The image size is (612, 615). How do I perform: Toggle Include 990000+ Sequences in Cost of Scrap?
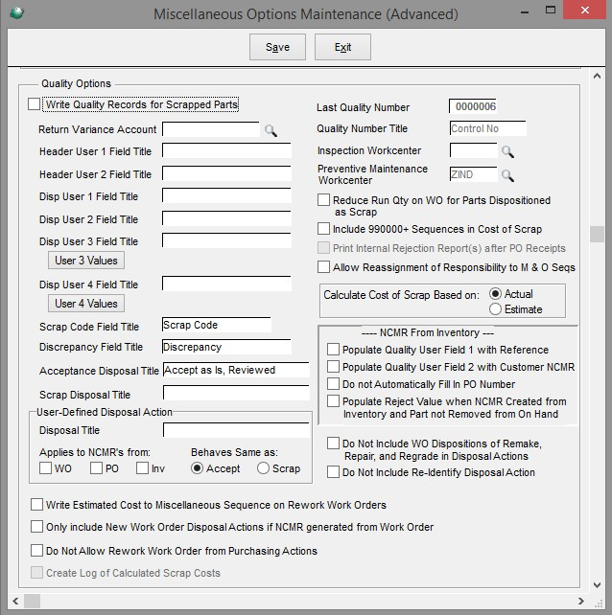pos(323,229)
